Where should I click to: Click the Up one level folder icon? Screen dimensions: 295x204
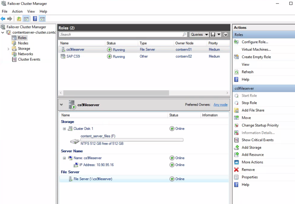point(19,19)
